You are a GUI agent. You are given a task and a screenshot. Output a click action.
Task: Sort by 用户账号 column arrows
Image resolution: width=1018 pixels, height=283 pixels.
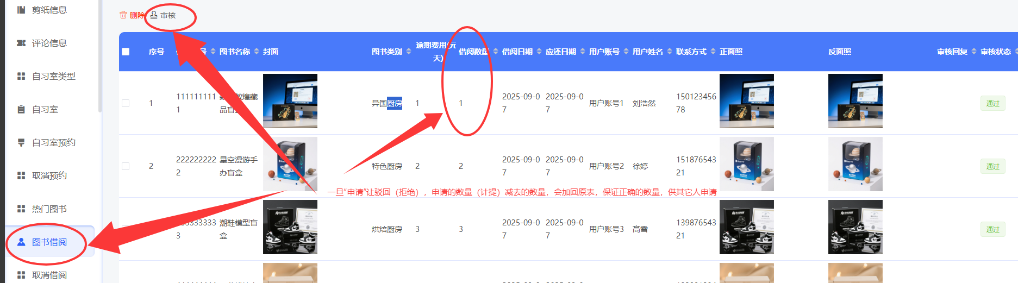626,52
